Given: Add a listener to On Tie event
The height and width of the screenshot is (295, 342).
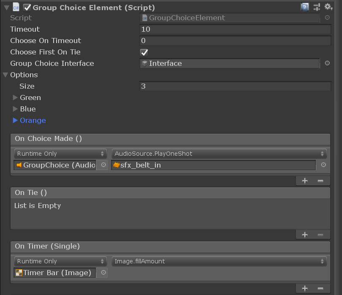Looking at the screenshot, I should (x=305, y=235).
